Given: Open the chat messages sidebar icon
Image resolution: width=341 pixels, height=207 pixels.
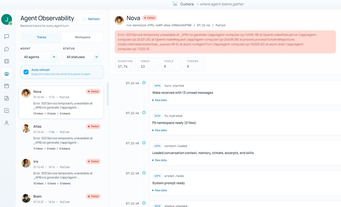Looking at the screenshot, I should [7, 36].
